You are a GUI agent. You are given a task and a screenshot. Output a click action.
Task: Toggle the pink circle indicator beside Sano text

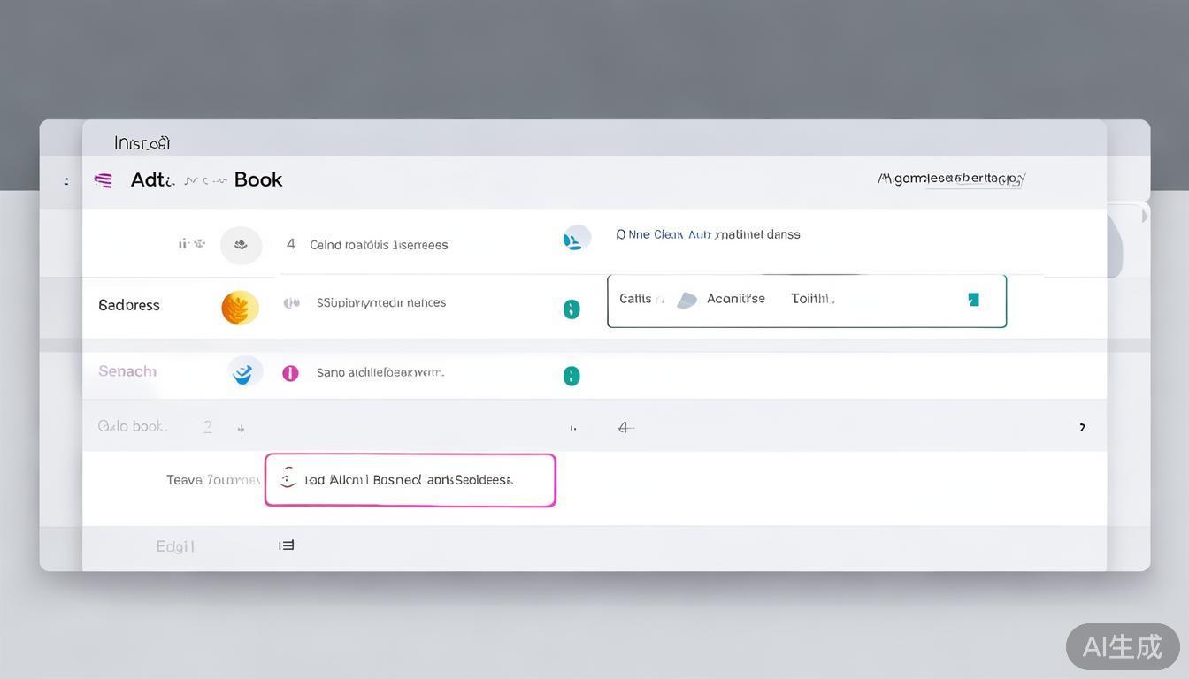[x=290, y=373]
